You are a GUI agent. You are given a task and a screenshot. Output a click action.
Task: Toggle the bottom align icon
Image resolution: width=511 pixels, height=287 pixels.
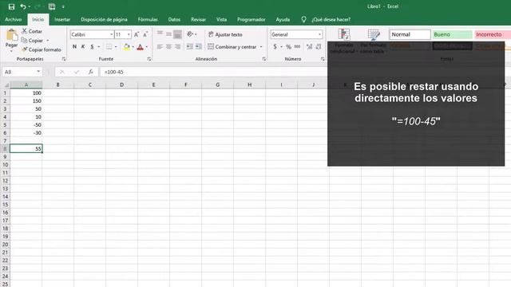pyautogui.click(x=177, y=33)
